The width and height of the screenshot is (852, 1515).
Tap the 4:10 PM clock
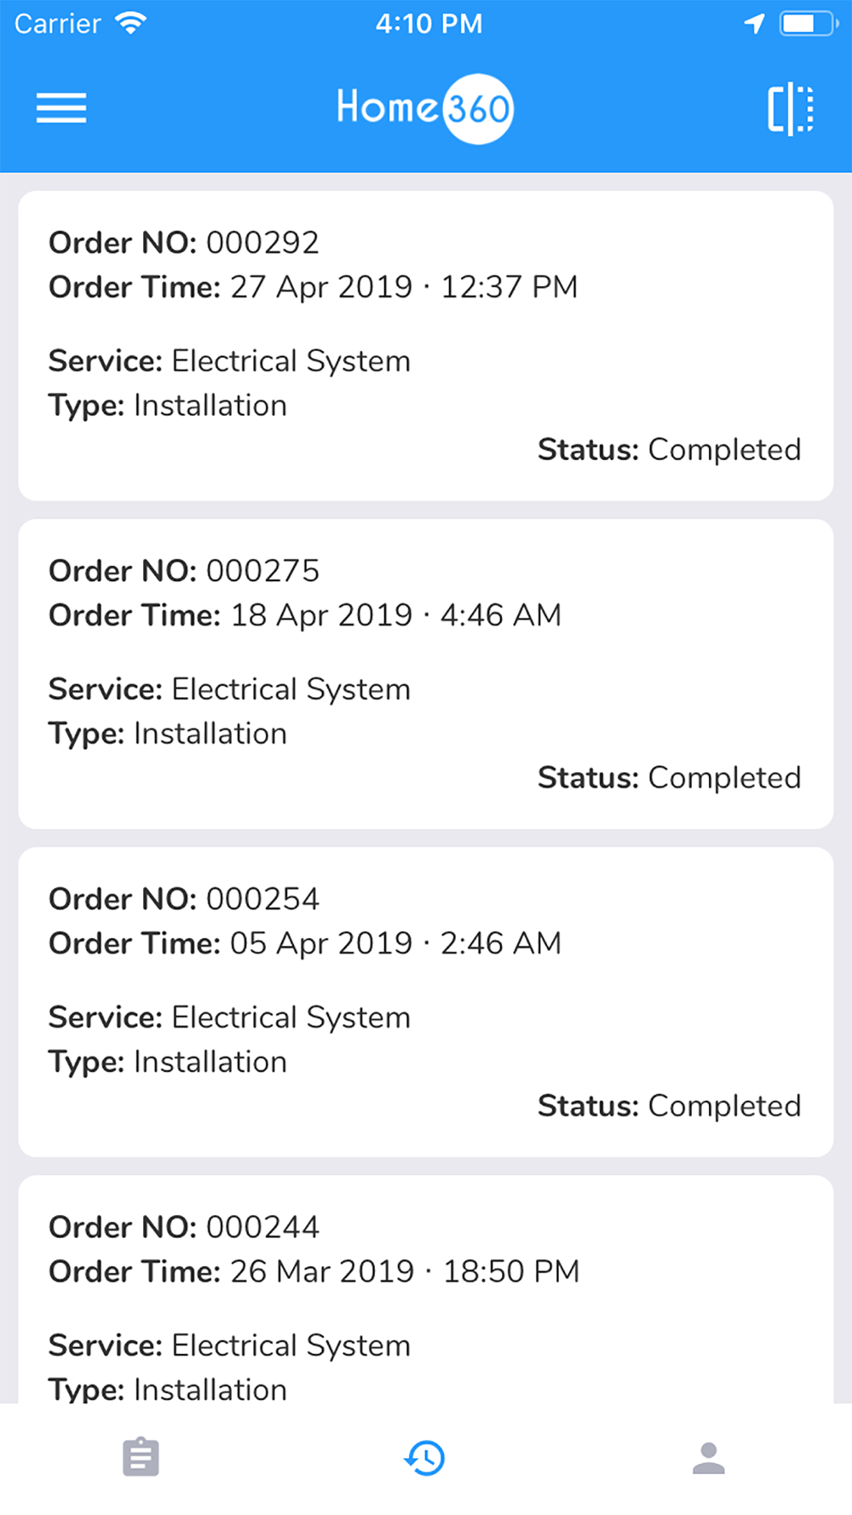429,24
